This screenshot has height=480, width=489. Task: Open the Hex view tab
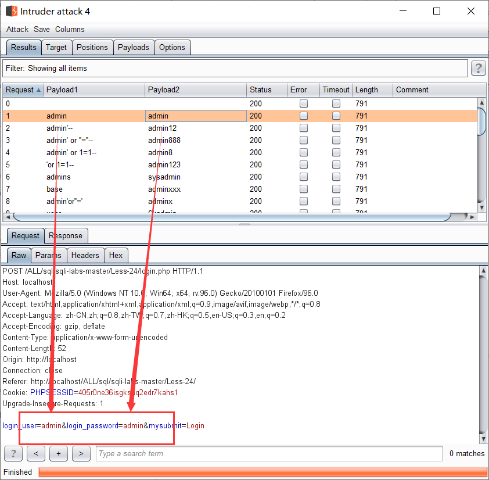pos(116,255)
